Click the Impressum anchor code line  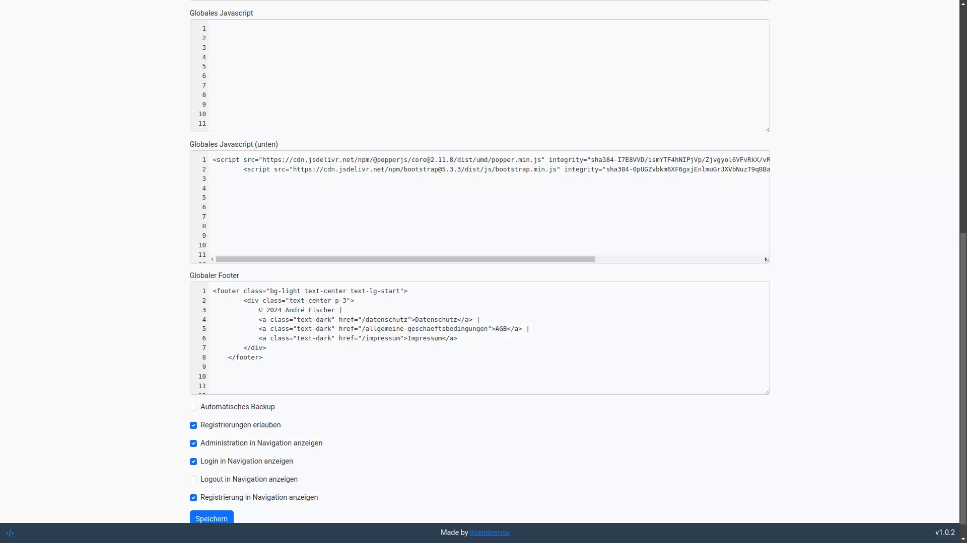pos(358,338)
